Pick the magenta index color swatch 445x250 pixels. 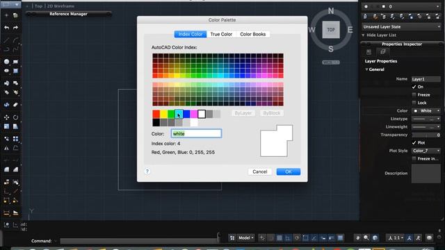pyautogui.click(x=194, y=114)
